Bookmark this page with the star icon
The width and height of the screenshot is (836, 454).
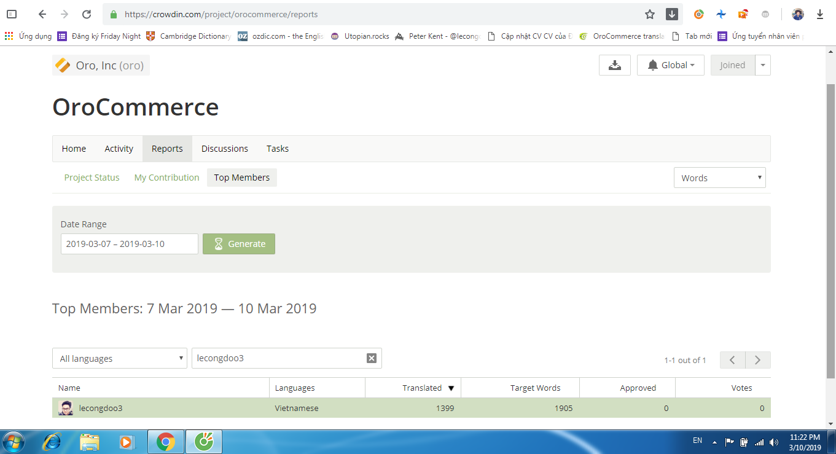point(650,14)
